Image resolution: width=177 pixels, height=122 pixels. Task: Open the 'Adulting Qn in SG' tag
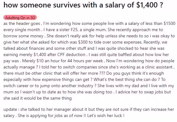click(20, 18)
